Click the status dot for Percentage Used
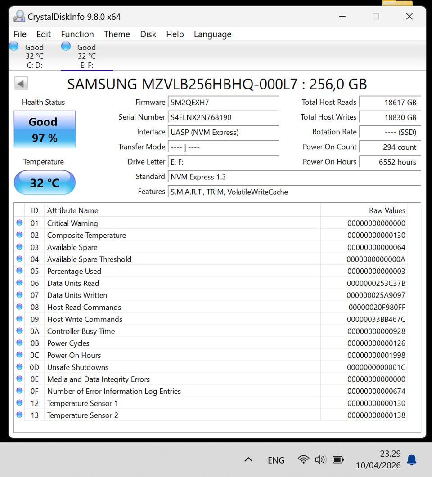The height and width of the screenshot is (477, 432). tap(19, 271)
